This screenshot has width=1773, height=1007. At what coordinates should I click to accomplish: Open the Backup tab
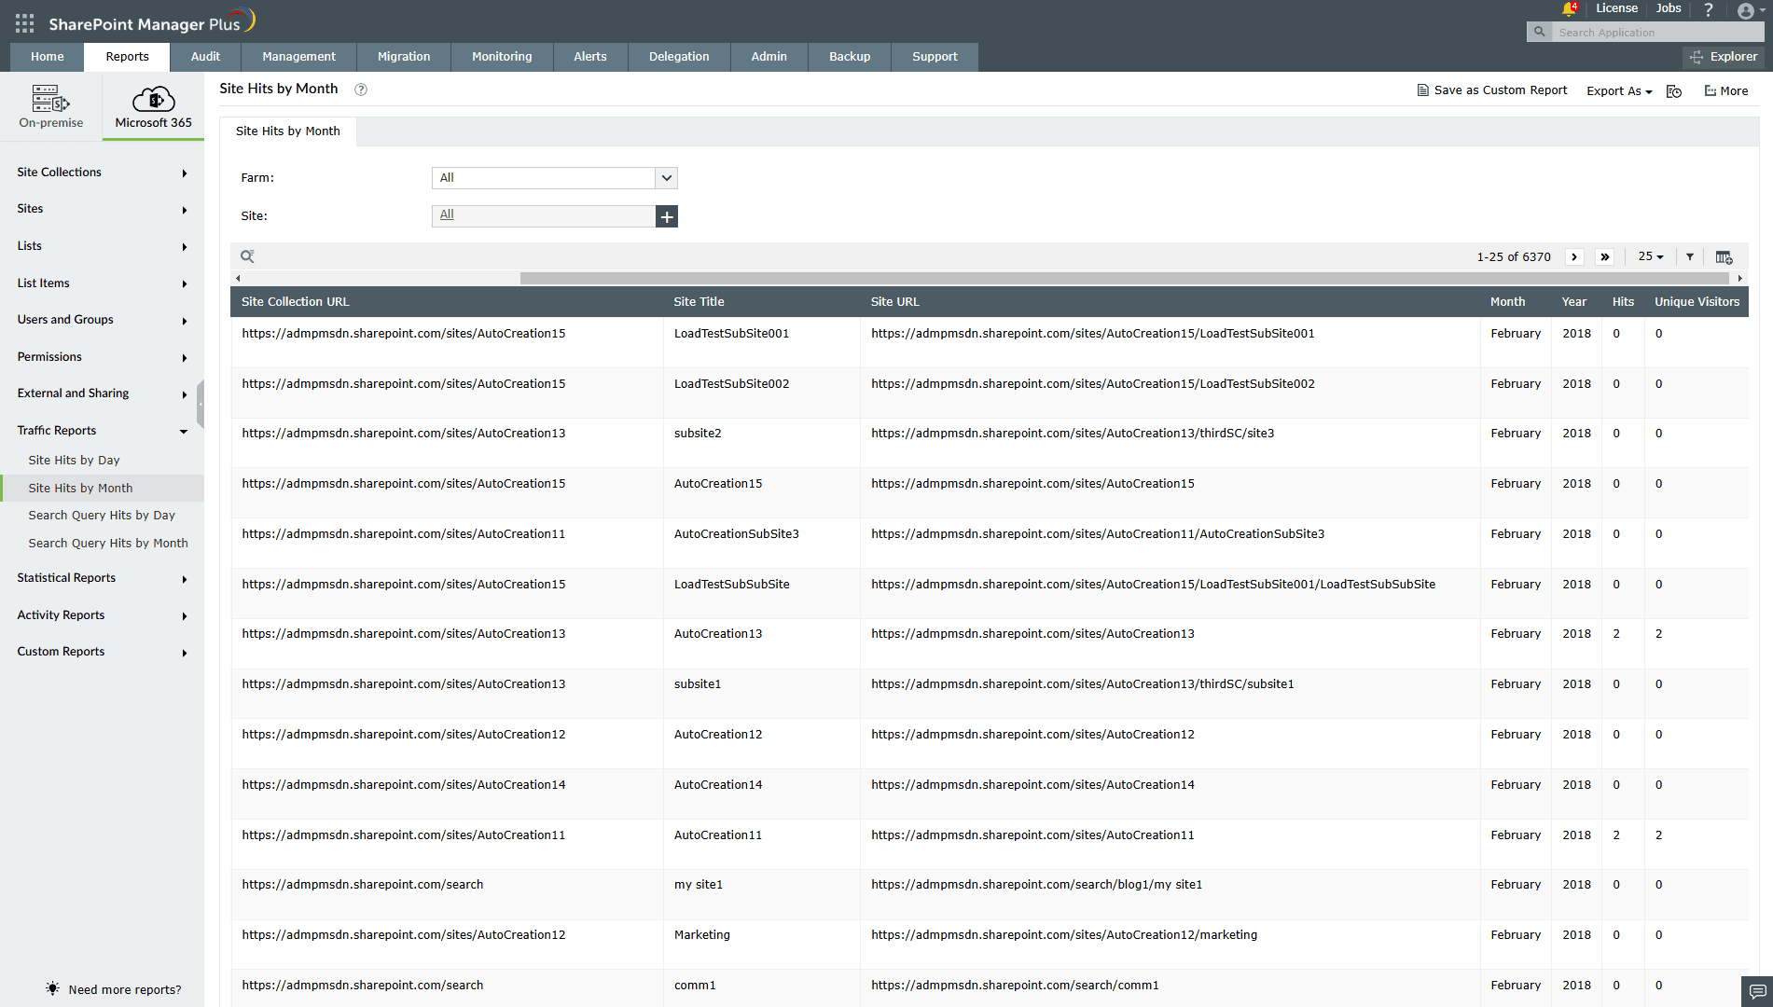850,57
